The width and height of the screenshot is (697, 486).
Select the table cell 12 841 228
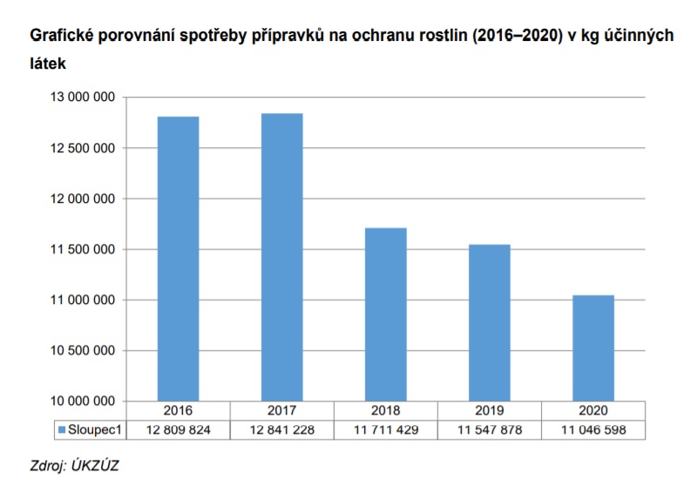click(281, 430)
